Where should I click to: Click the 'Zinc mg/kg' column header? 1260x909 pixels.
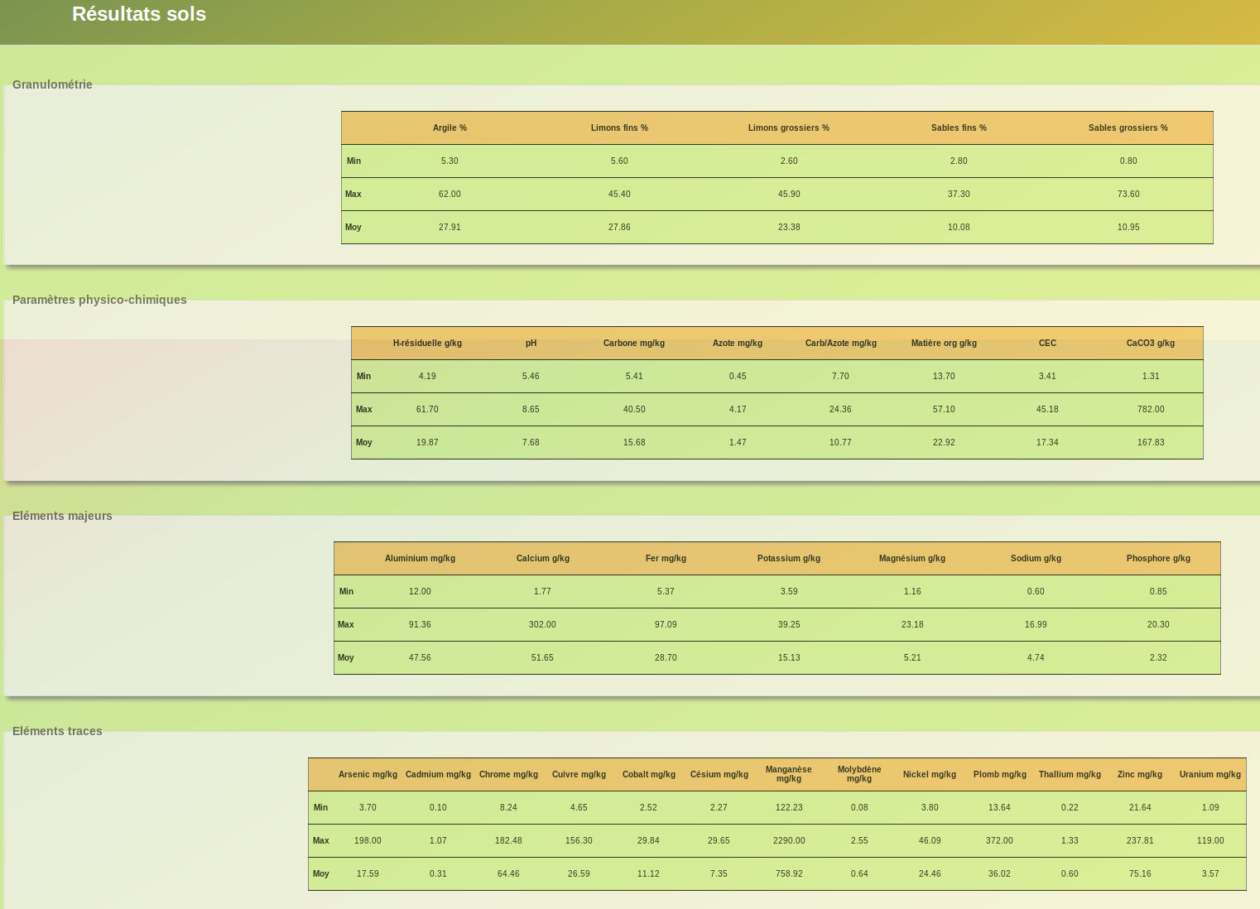(x=1140, y=774)
